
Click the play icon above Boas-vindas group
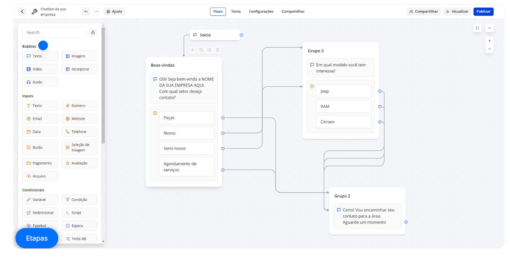(193, 50)
